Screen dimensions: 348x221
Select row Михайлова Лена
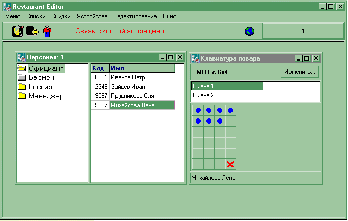pyautogui.click(x=142, y=105)
